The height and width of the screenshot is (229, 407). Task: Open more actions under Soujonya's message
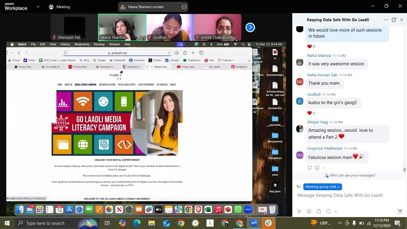click(x=324, y=168)
